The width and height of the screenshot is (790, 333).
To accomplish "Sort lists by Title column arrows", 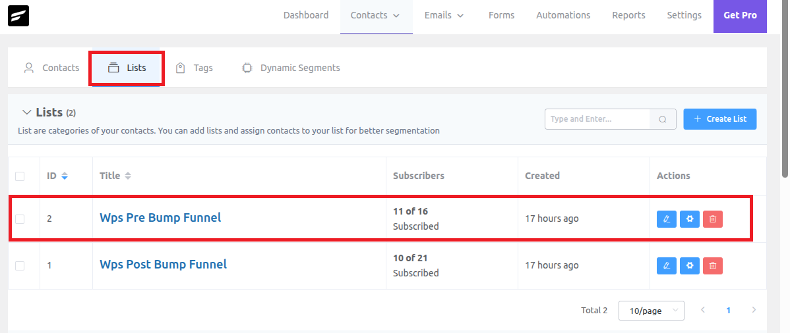I will click(128, 176).
